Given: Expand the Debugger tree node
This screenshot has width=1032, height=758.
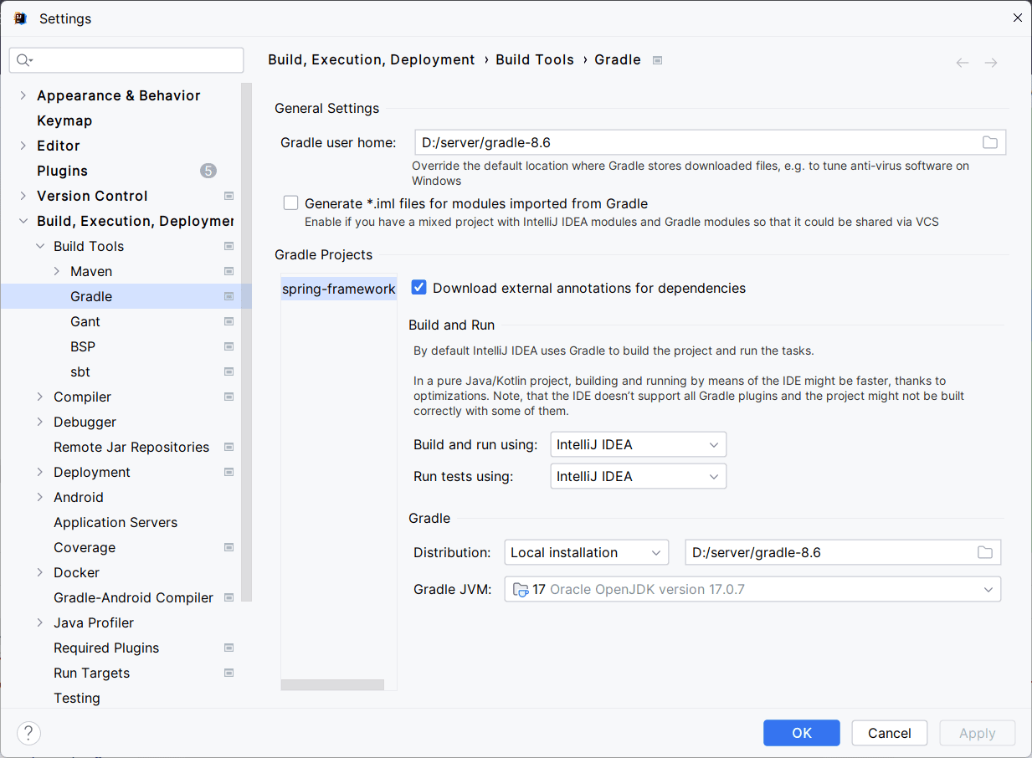Looking at the screenshot, I should (x=39, y=422).
